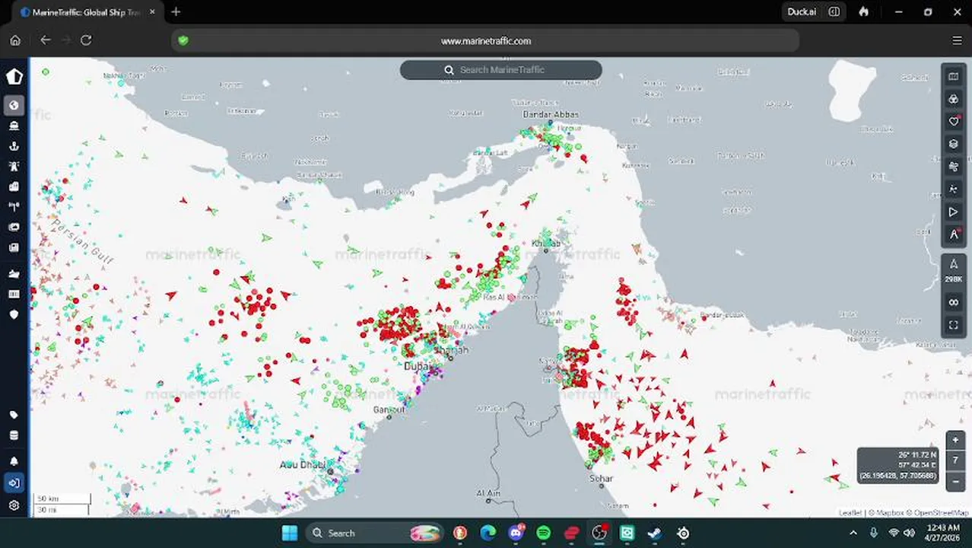Toggle the 298K vessel count button
The height and width of the screenshot is (548, 972).
pyautogui.click(x=954, y=271)
